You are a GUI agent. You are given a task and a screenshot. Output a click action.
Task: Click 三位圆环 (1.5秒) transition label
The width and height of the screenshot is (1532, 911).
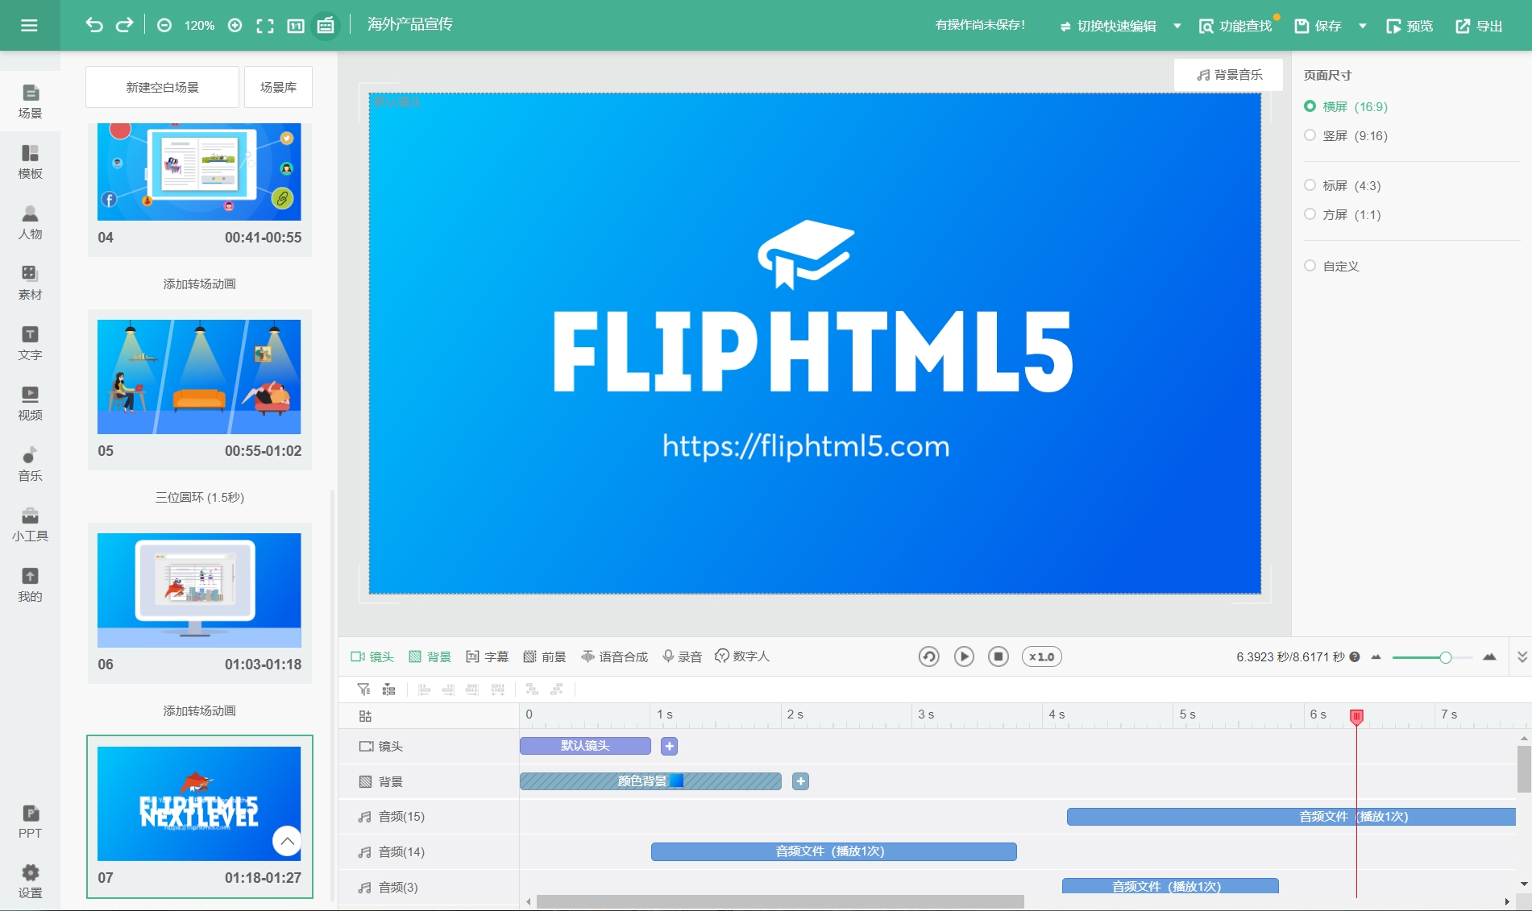[199, 497]
